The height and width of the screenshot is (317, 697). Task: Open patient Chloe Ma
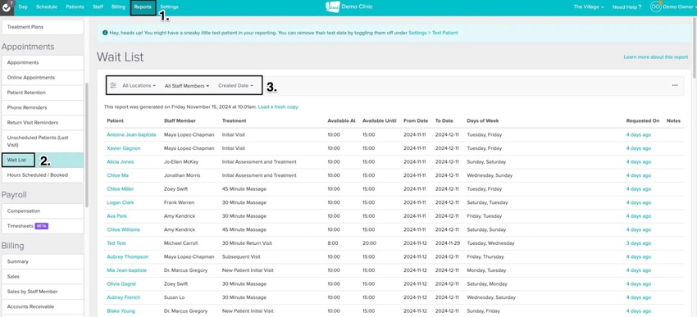point(118,175)
